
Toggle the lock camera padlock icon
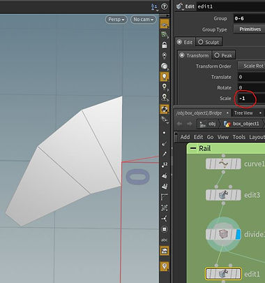(x=165, y=45)
